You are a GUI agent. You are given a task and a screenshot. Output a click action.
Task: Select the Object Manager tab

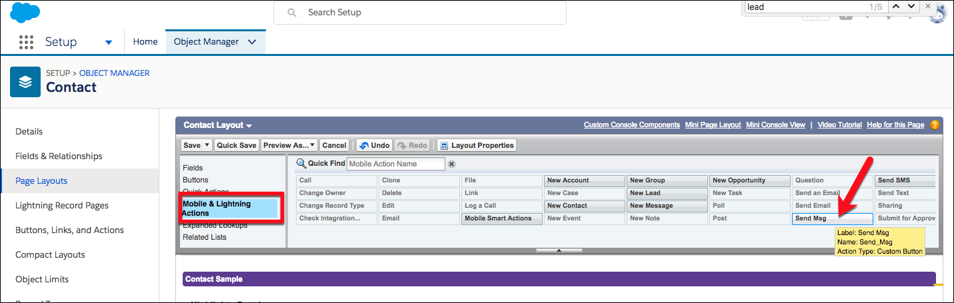(x=206, y=41)
